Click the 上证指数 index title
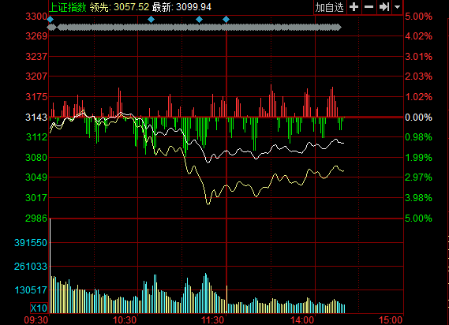 click(x=68, y=7)
